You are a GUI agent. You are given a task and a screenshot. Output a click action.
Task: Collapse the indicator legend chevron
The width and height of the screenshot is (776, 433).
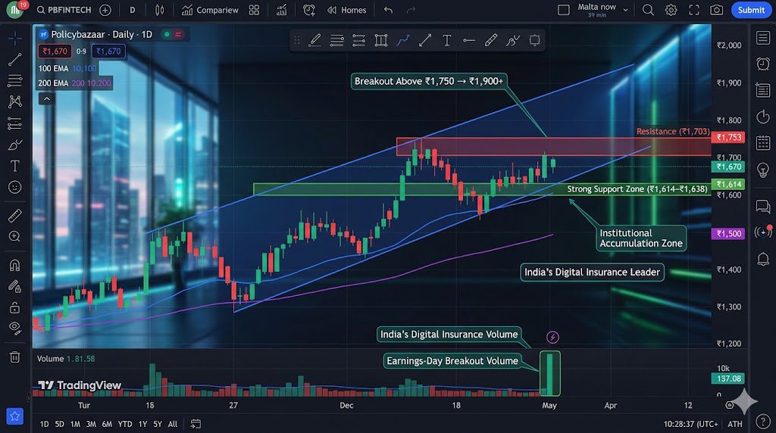(x=46, y=99)
